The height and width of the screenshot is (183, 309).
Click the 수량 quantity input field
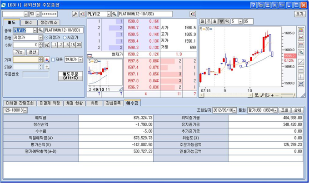[26, 45]
